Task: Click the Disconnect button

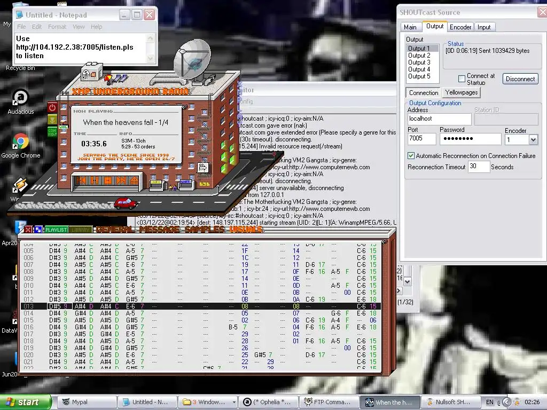Action: 520,79
